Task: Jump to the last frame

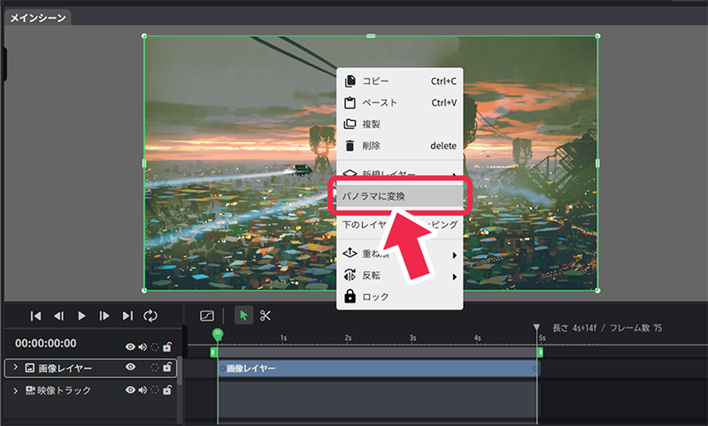Action: (x=127, y=316)
